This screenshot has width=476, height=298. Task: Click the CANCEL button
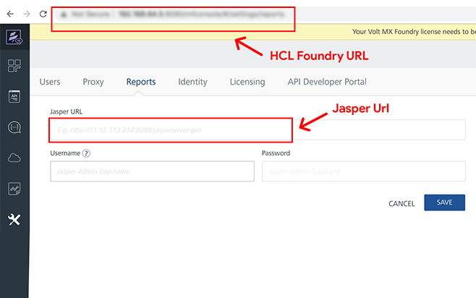click(x=401, y=203)
